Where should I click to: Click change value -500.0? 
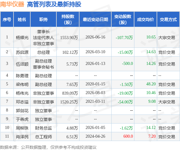click(127, 63)
